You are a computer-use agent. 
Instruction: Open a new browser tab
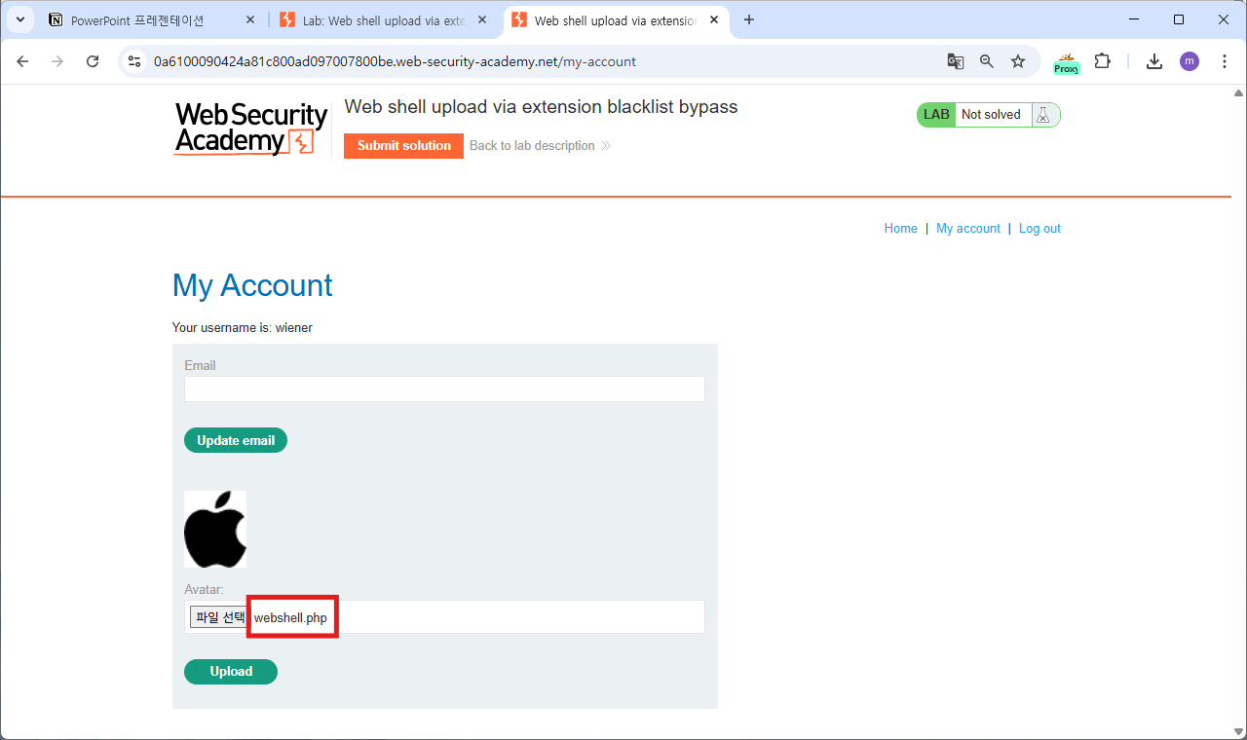coord(749,20)
